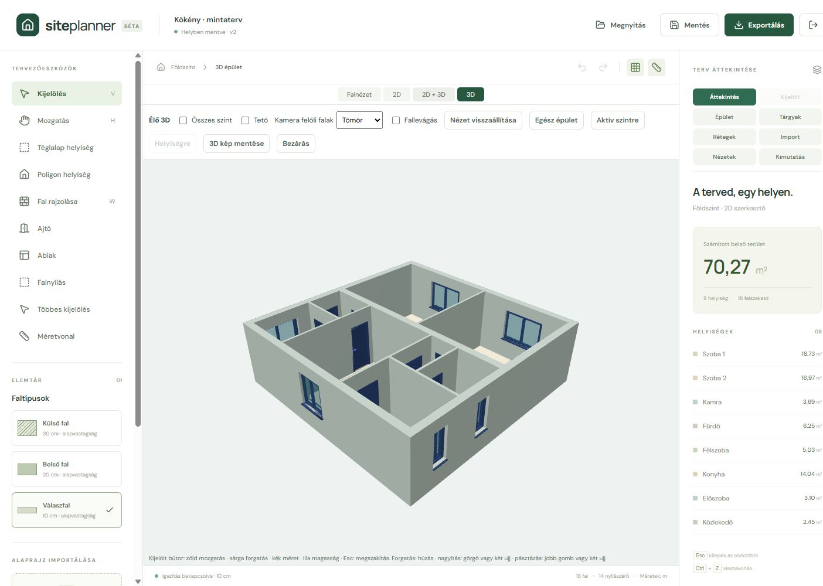This screenshot has height=586, width=823.
Task: Click the Mentés save button
Action: coord(689,25)
